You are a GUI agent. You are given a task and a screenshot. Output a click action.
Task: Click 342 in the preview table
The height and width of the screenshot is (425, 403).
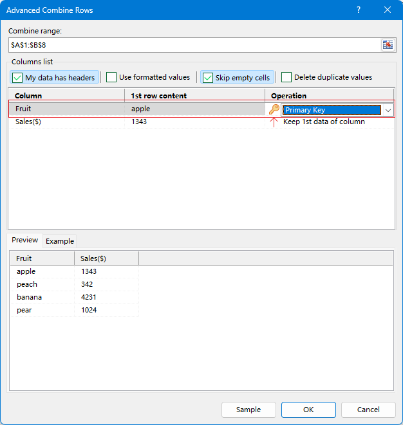(87, 284)
